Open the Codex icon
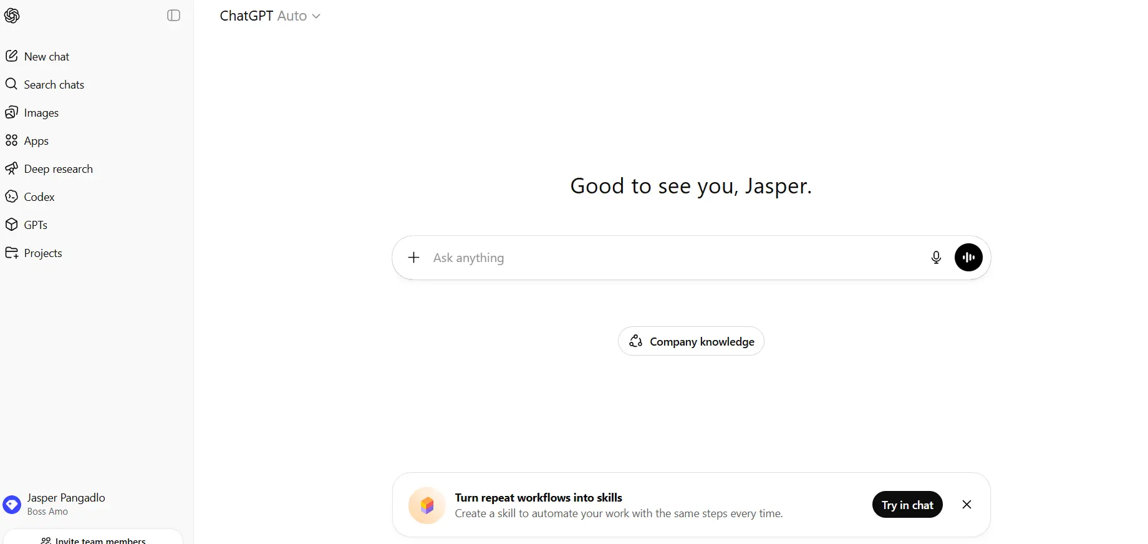1148x544 pixels. point(12,197)
